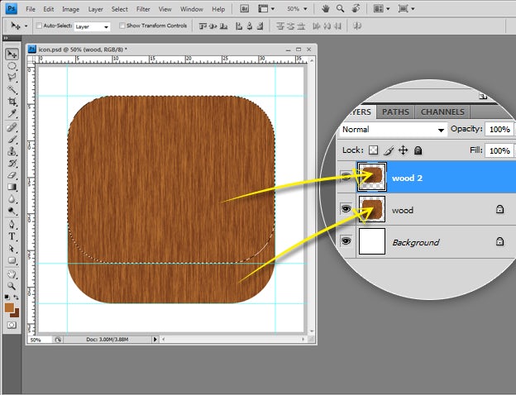This screenshot has width=516, height=395.
Task: Select the Horizontal Type tool
Action: tap(12, 236)
